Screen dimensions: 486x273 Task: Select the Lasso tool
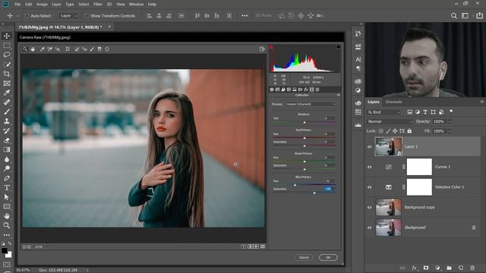(x=7, y=55)
